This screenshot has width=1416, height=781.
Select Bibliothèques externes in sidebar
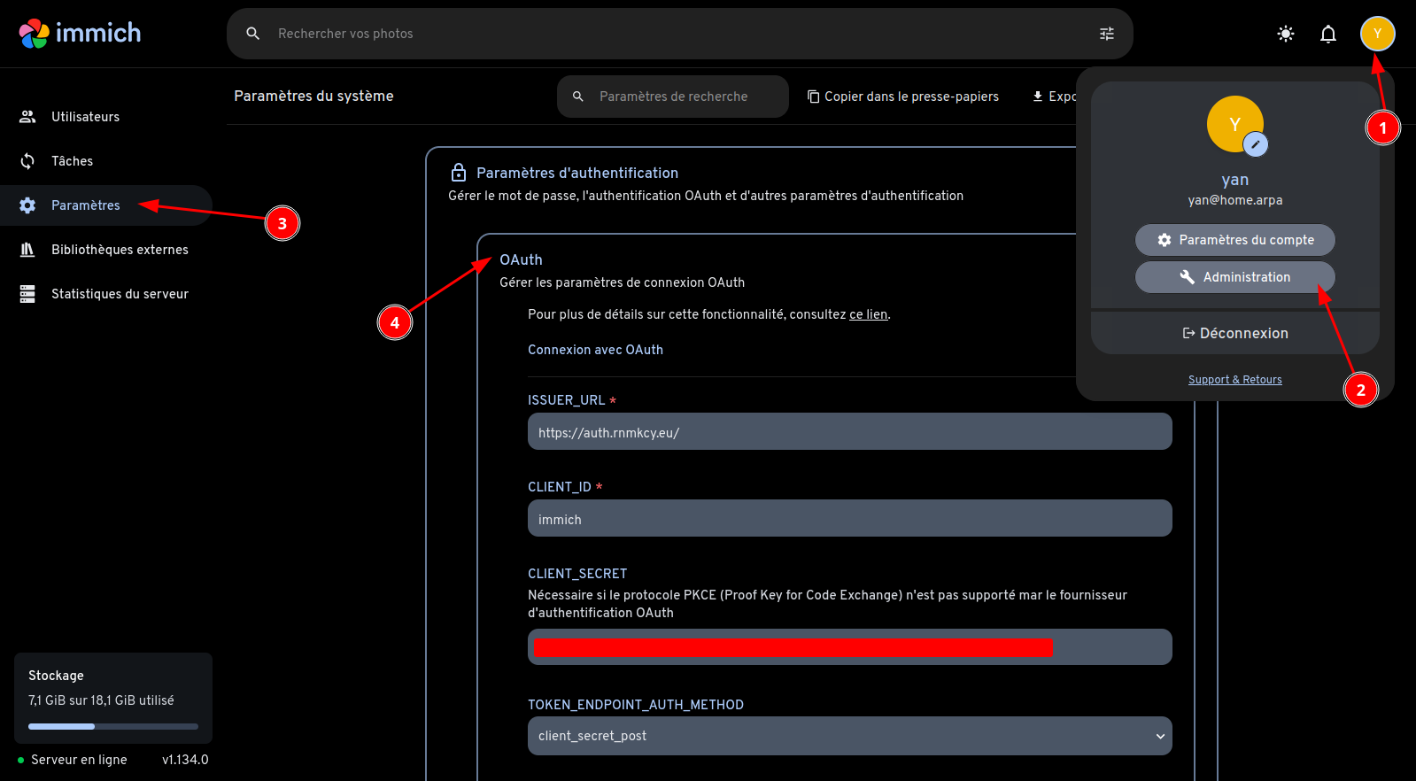120,250
